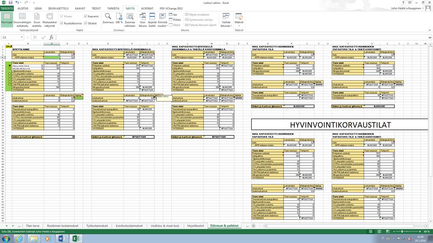433x243 pixels.
Task: Open Word from the taskbar
Action: click(x=62, y=238)
